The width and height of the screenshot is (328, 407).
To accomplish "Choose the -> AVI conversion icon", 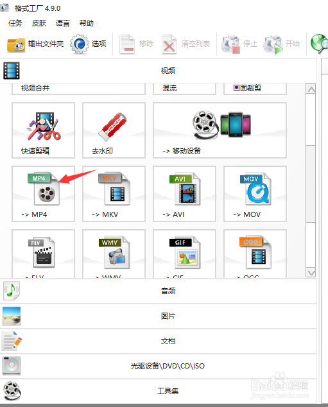I will (184, 194).
